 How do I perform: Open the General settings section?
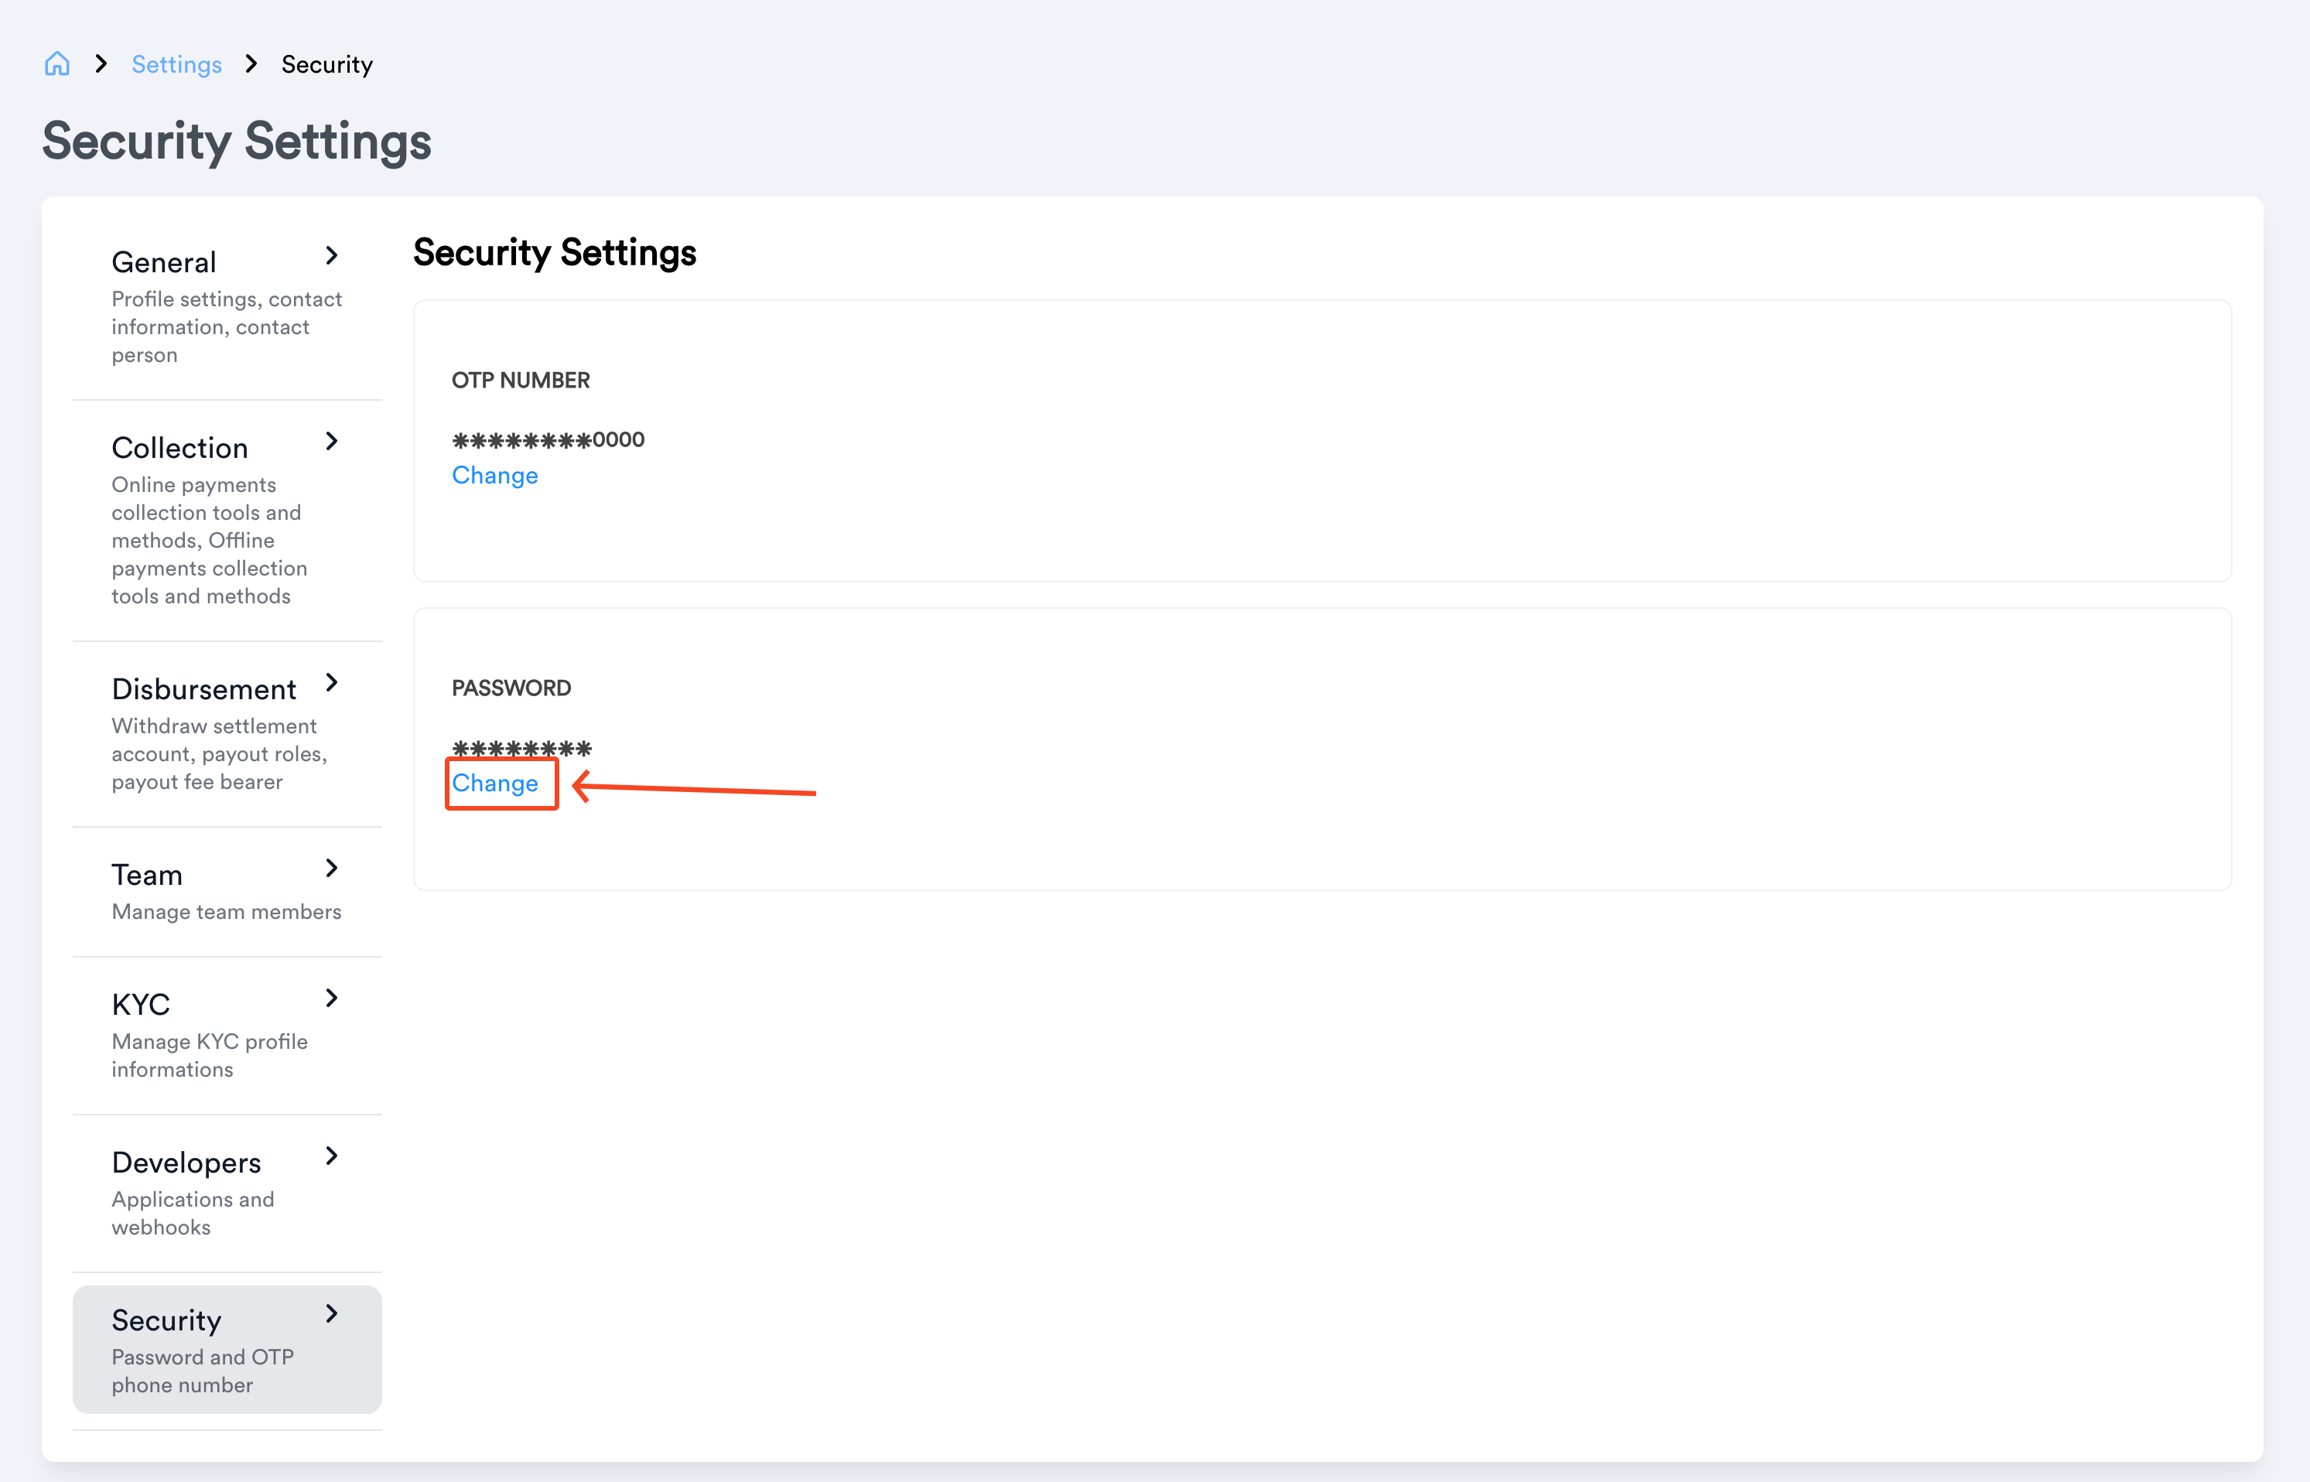pyautogui.click(x=227, y=307)
